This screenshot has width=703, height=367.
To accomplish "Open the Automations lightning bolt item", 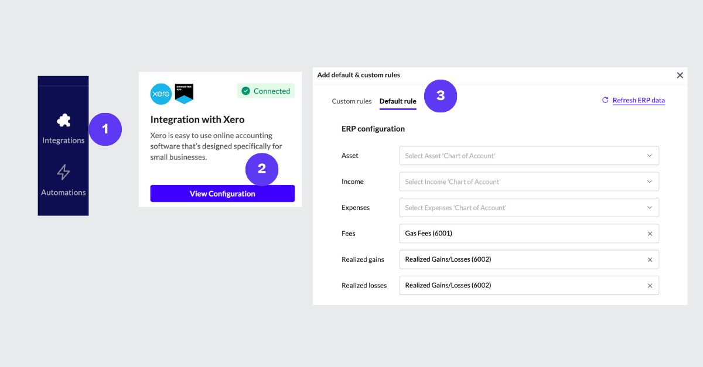I will point(63,180).
